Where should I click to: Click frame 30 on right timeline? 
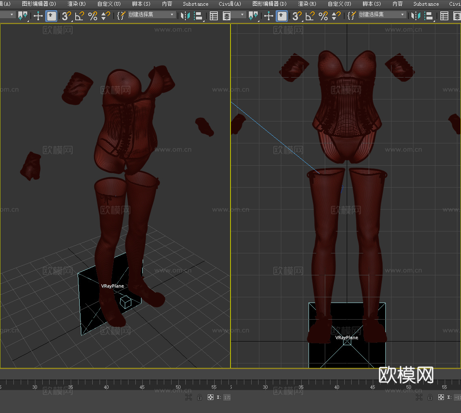265,387
